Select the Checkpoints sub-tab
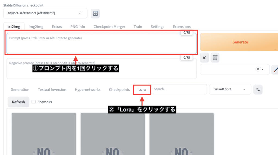This screenshot has height=155, width=278. pos(119,90)
